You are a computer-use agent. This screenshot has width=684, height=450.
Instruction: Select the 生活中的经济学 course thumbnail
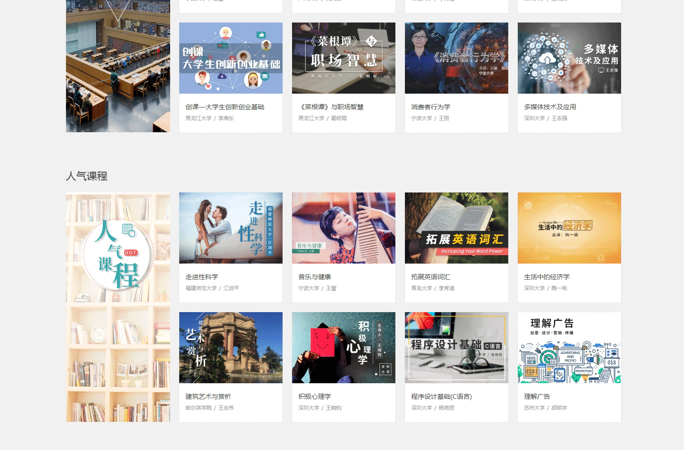(569, 228)
